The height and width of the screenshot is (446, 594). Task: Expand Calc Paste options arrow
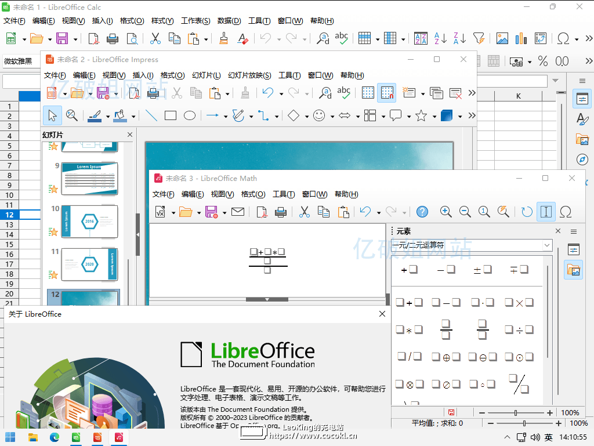tap(206, 39)
